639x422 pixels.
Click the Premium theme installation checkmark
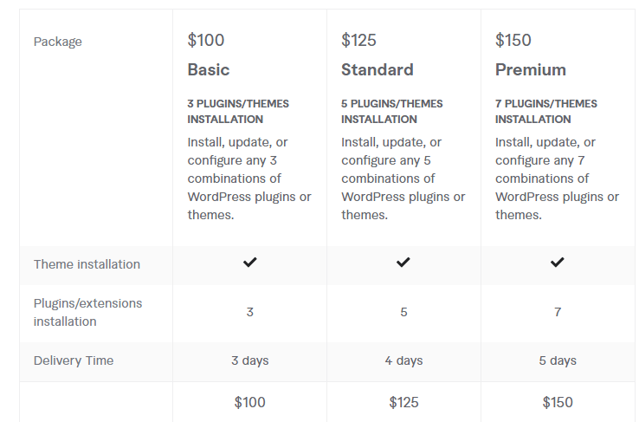(558, 263)
